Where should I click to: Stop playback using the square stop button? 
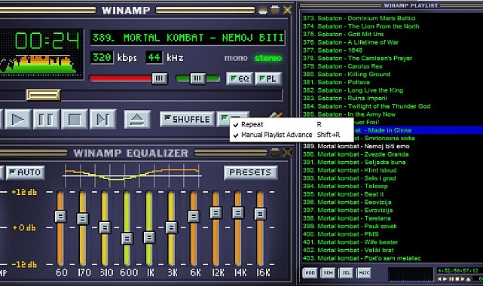pyautogui.click(x=75, y=119)
